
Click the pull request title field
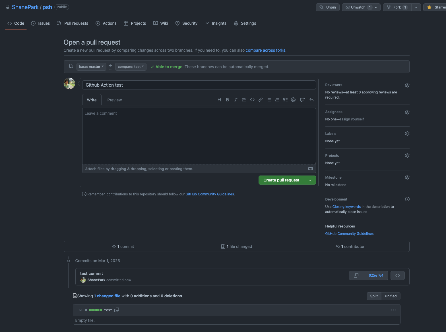tap(199, 85)
